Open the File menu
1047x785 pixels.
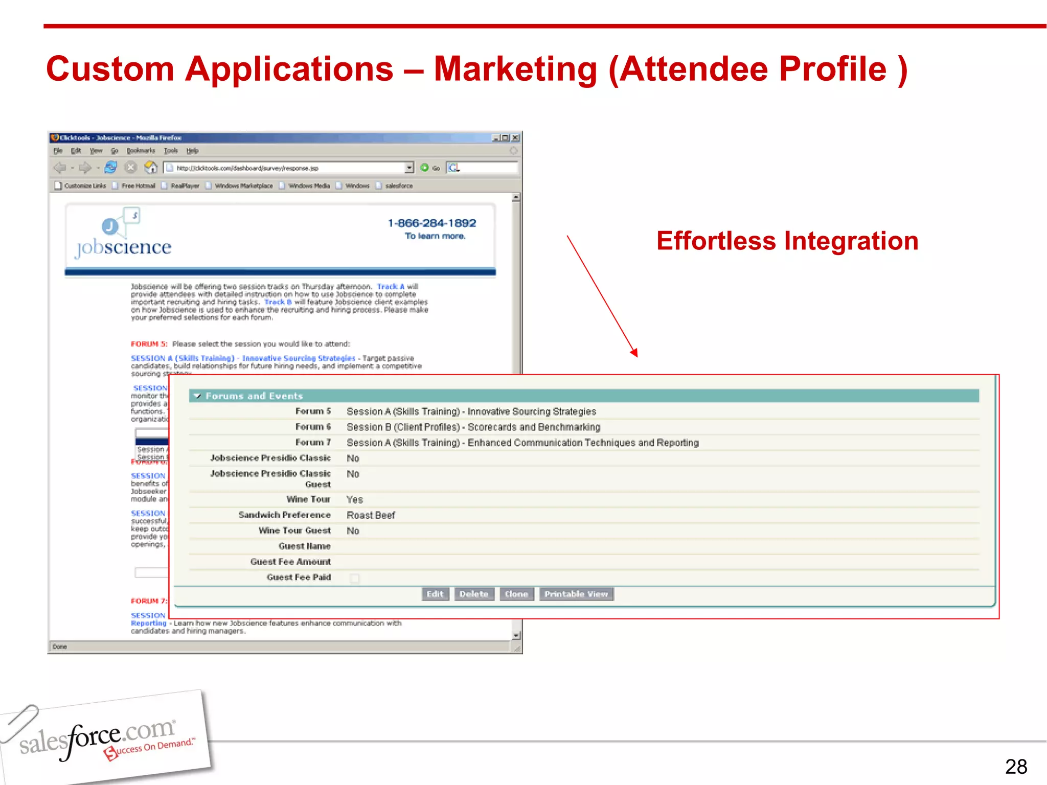58,151
